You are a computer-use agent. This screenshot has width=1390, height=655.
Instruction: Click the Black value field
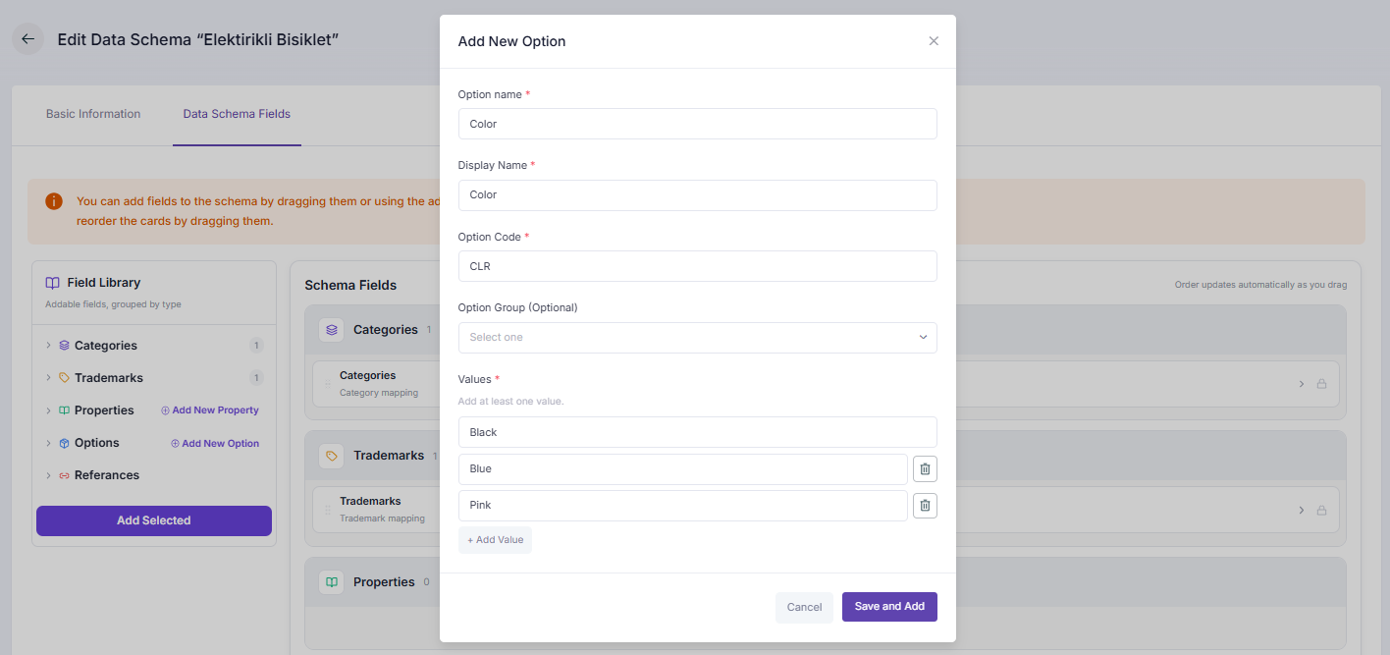coord(697,432)
